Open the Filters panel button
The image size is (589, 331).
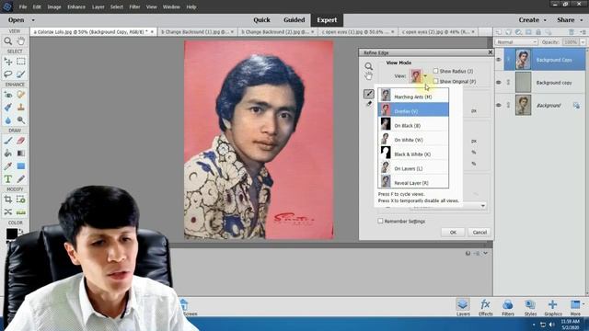(508, 307)
